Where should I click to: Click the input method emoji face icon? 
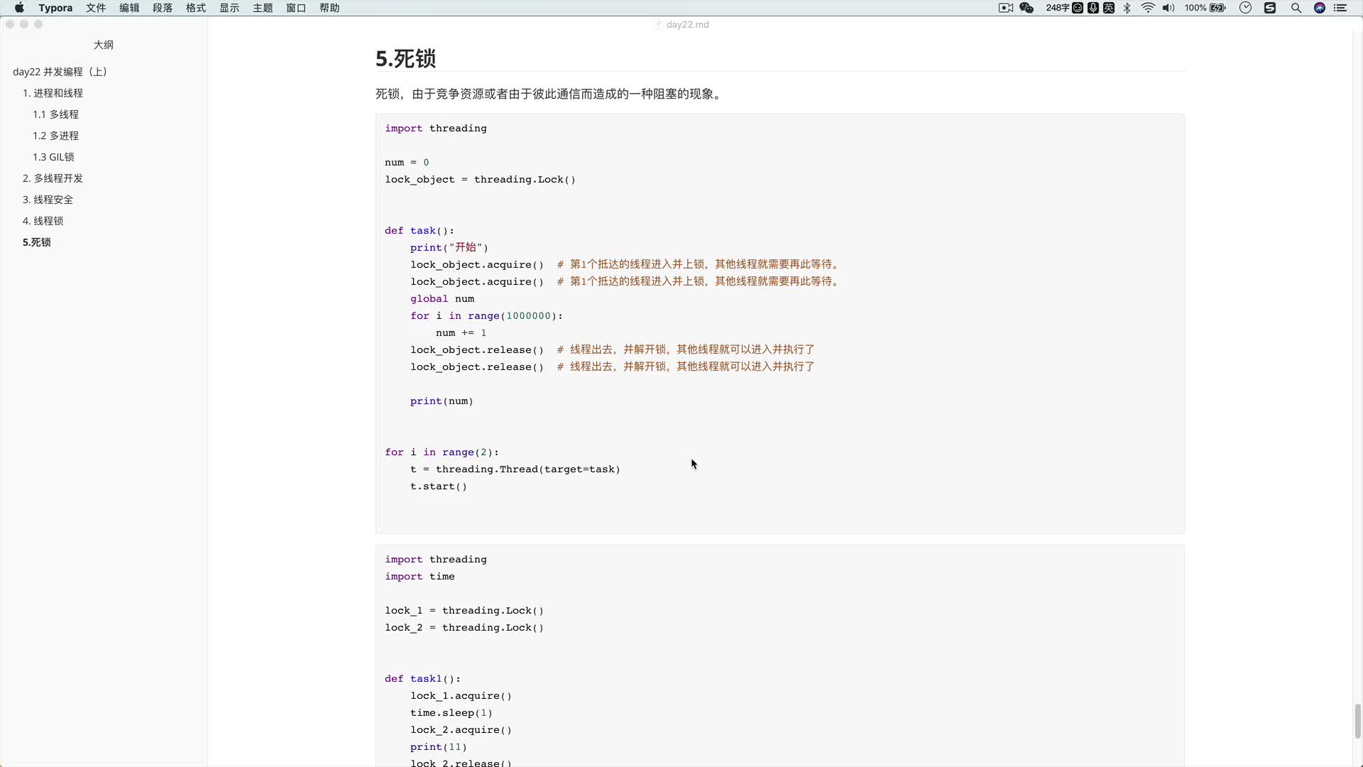point(1078,8)
